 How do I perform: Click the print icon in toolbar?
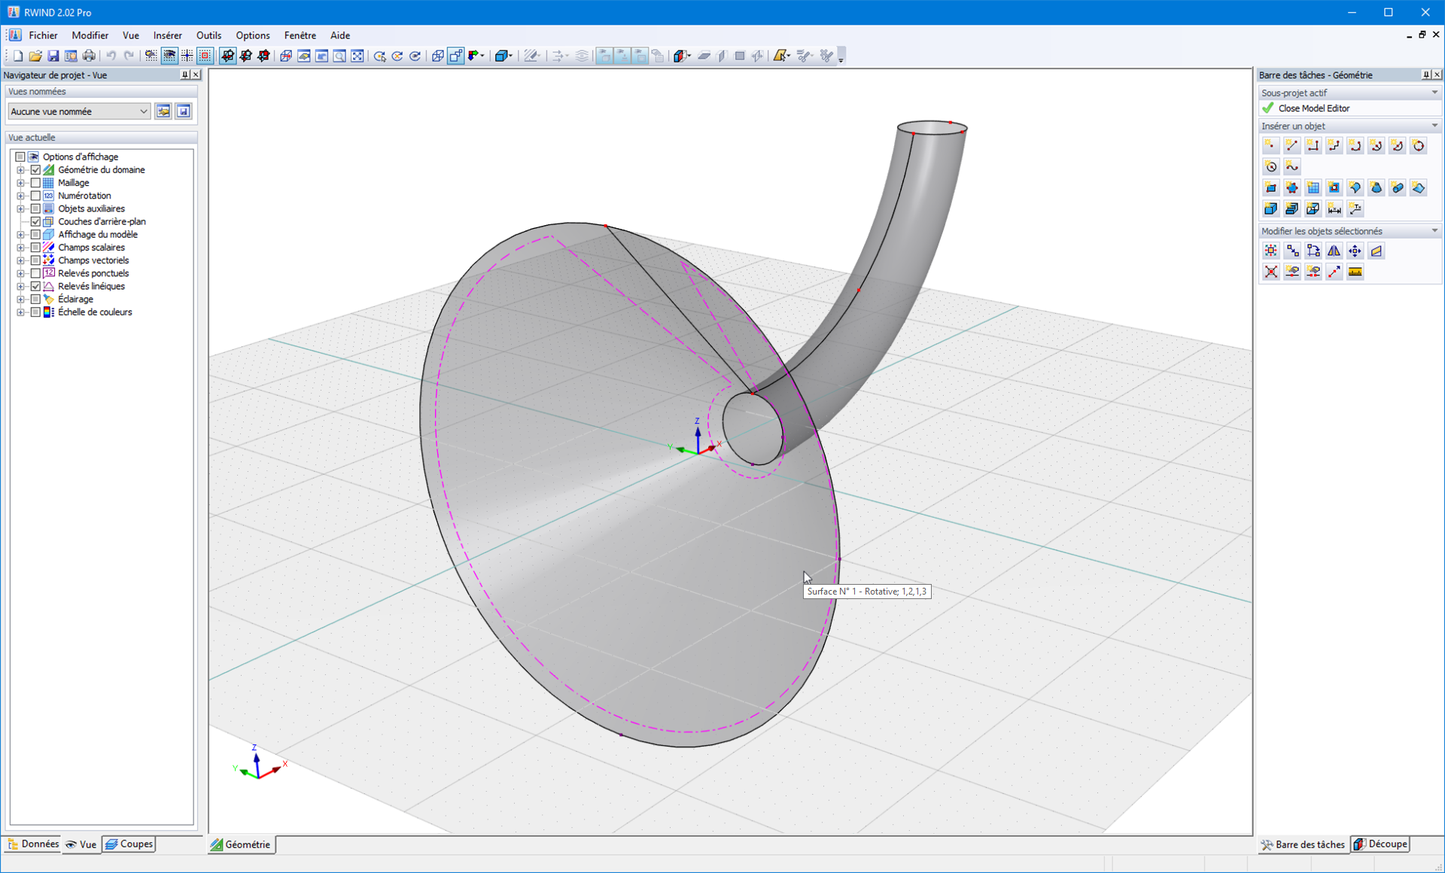click(x=89, y=56)
